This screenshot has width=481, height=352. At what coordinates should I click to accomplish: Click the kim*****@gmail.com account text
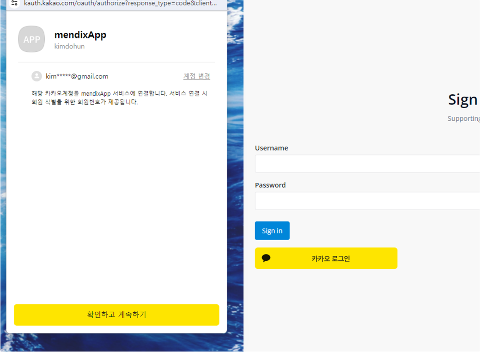point(77,76)
